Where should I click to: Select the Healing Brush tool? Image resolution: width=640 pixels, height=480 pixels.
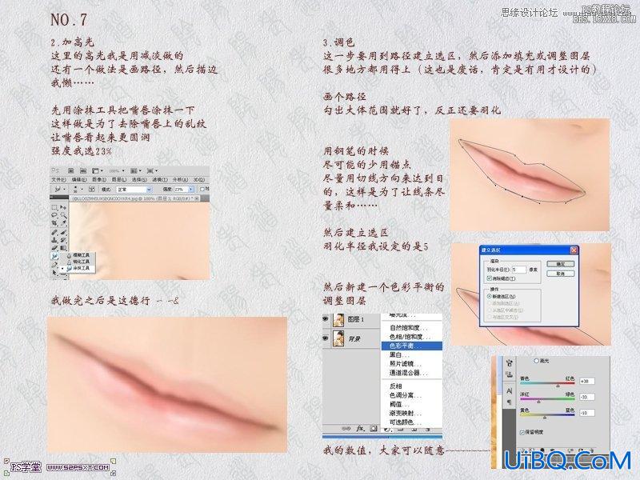[x=54, y=232]
